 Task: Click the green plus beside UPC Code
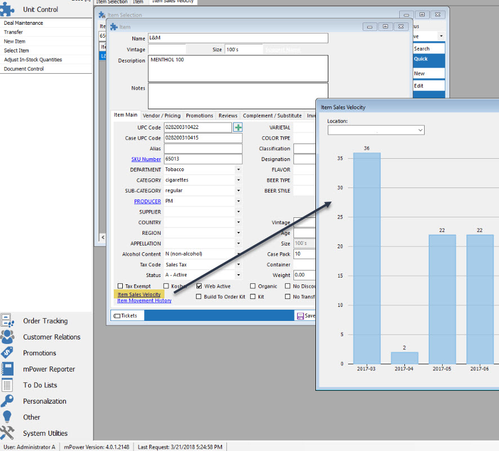click(238, 128)
